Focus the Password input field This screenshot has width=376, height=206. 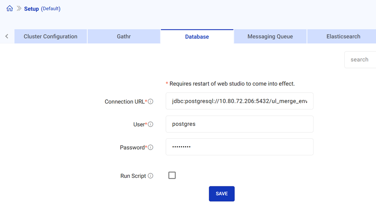pos(240,147)
